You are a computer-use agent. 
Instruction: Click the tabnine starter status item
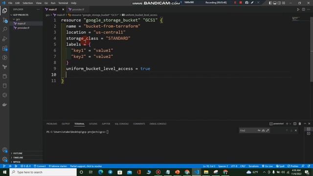click(58, 166)
